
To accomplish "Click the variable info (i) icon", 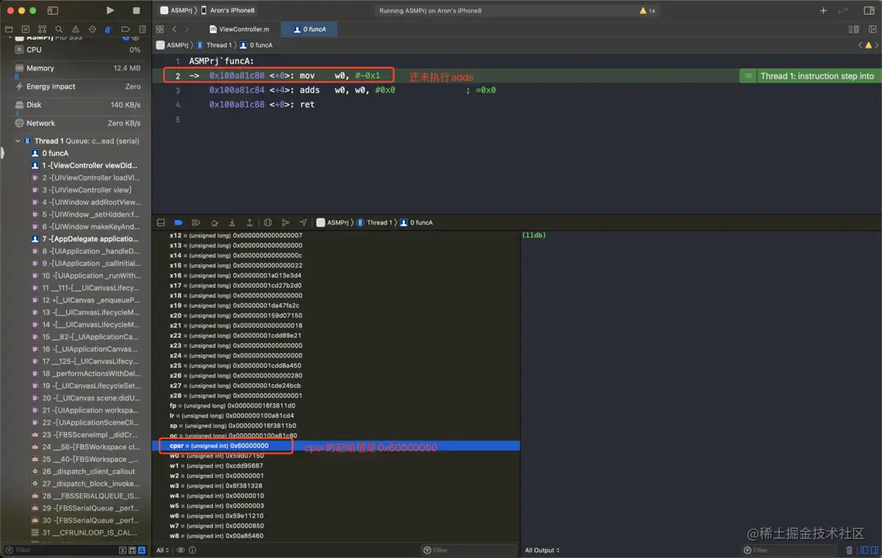I will tap(193, 550).
